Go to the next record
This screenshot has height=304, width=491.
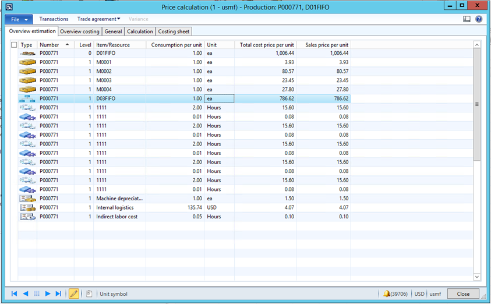48,294
